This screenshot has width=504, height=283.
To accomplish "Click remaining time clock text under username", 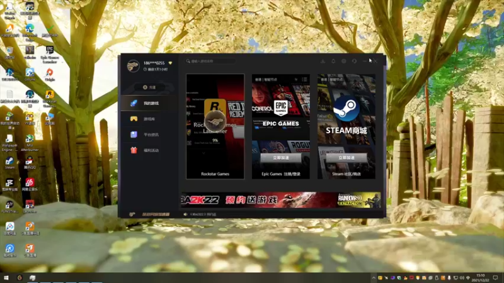I will click(x=156, y=69).
